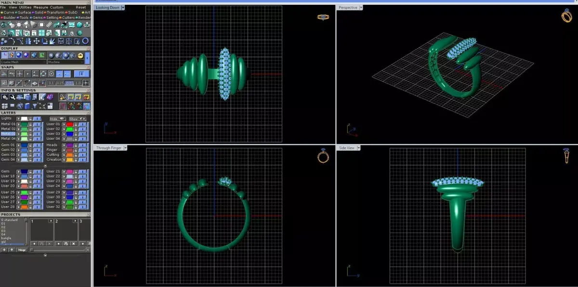Click the pencil notes icon
This screenshot has width=578, height=287.
(42, 97)
